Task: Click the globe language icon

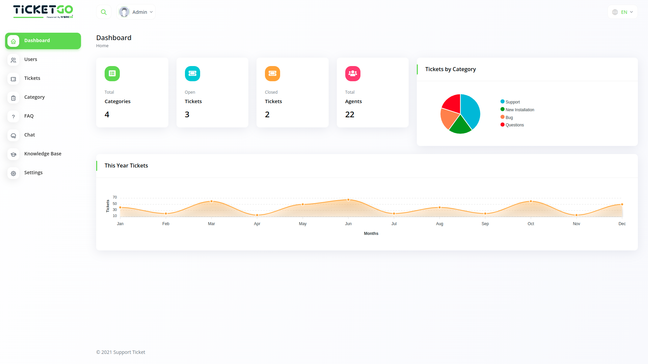Action: [x=615, y=12]
